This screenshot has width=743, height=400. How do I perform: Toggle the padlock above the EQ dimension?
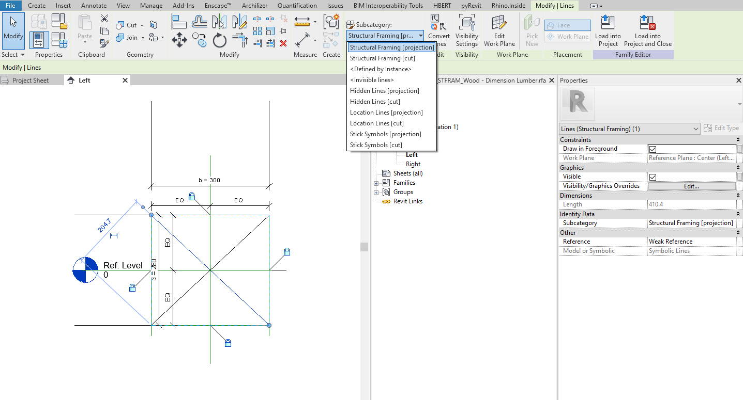pyautogui.click(x=192, y=196)
